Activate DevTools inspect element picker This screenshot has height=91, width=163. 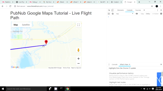tap(109, 10)
